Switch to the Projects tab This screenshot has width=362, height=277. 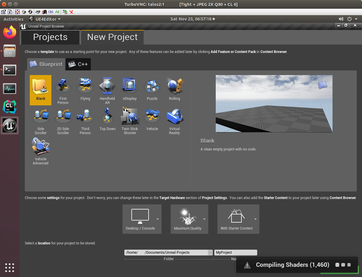point(50,37)
